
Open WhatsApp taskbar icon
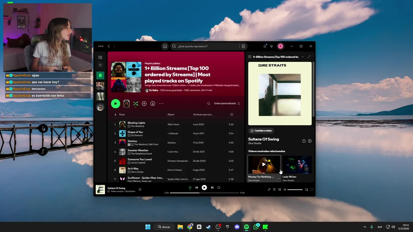click(256, 227)
